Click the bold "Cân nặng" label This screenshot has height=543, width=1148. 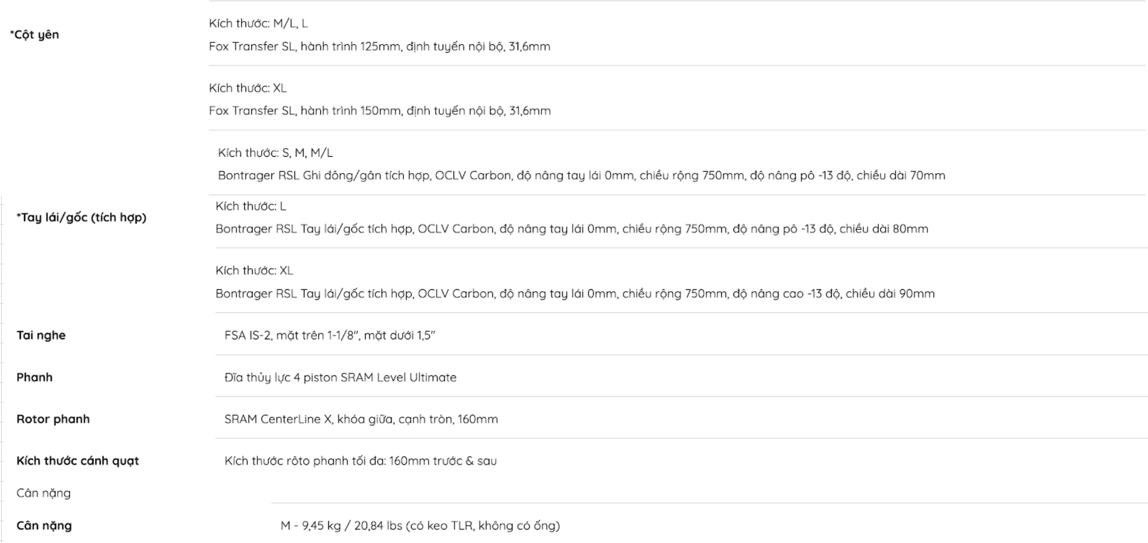tap(44, 525)
